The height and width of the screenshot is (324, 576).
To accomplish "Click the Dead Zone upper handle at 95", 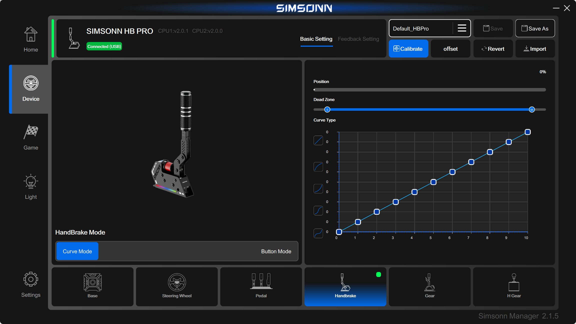I will click(x=532, y=109).
